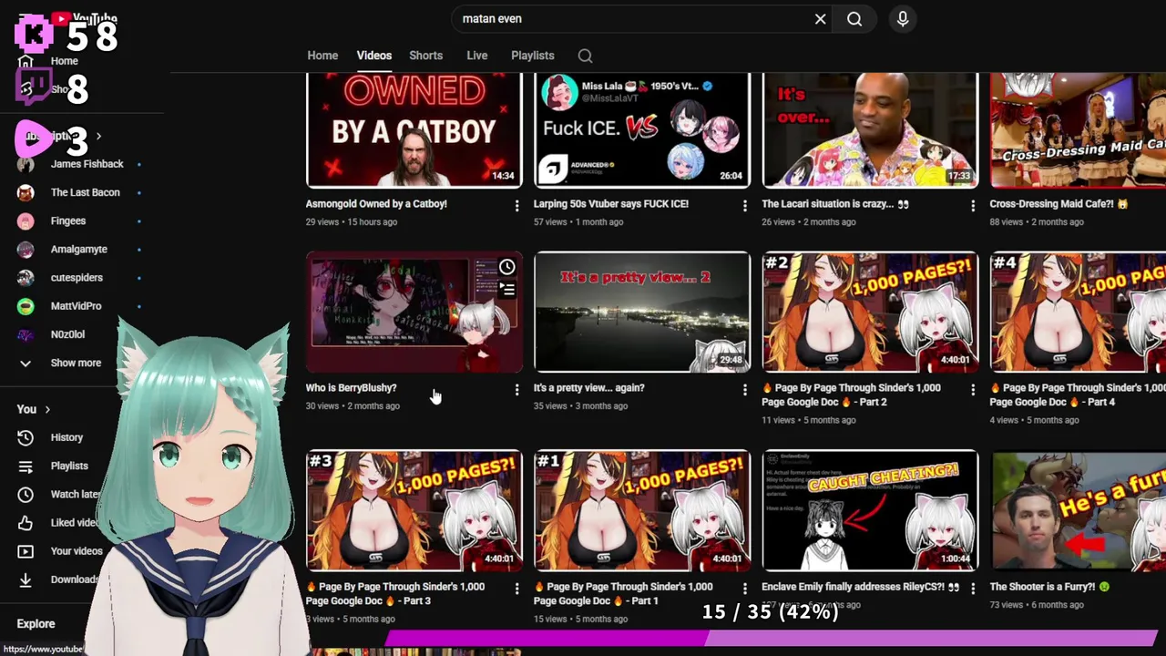Open options menu for 1,000 Page Doc Part 1
This screenshot has width=1166, height=656.
click(x=744, y=588)
